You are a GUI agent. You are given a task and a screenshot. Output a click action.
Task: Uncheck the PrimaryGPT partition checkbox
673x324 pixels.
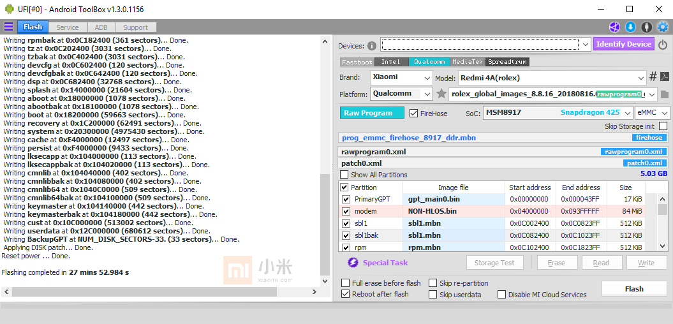[x=346, y=199]
